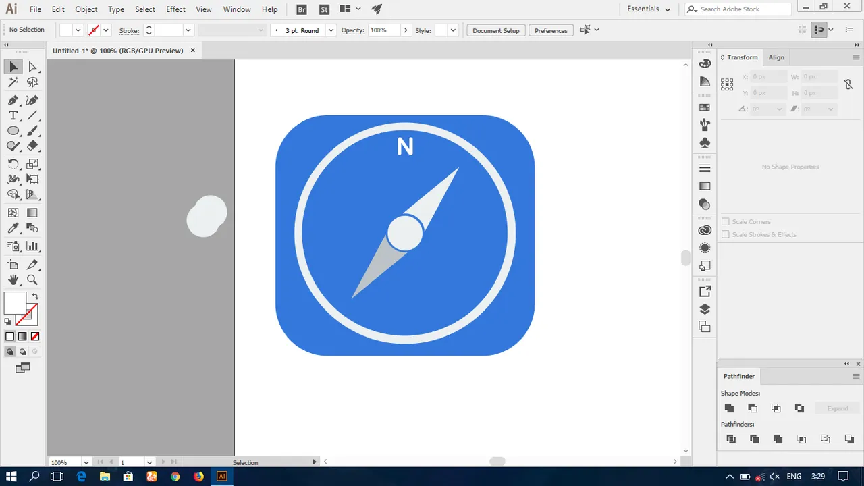Open the Stroke panel from dock

click(x=705, y=168)
